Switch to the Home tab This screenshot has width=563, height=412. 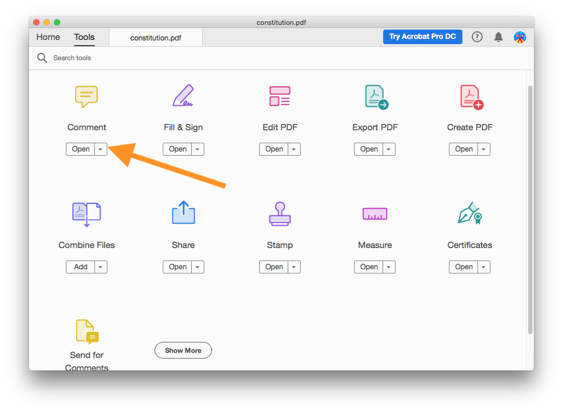coord(48,37)
